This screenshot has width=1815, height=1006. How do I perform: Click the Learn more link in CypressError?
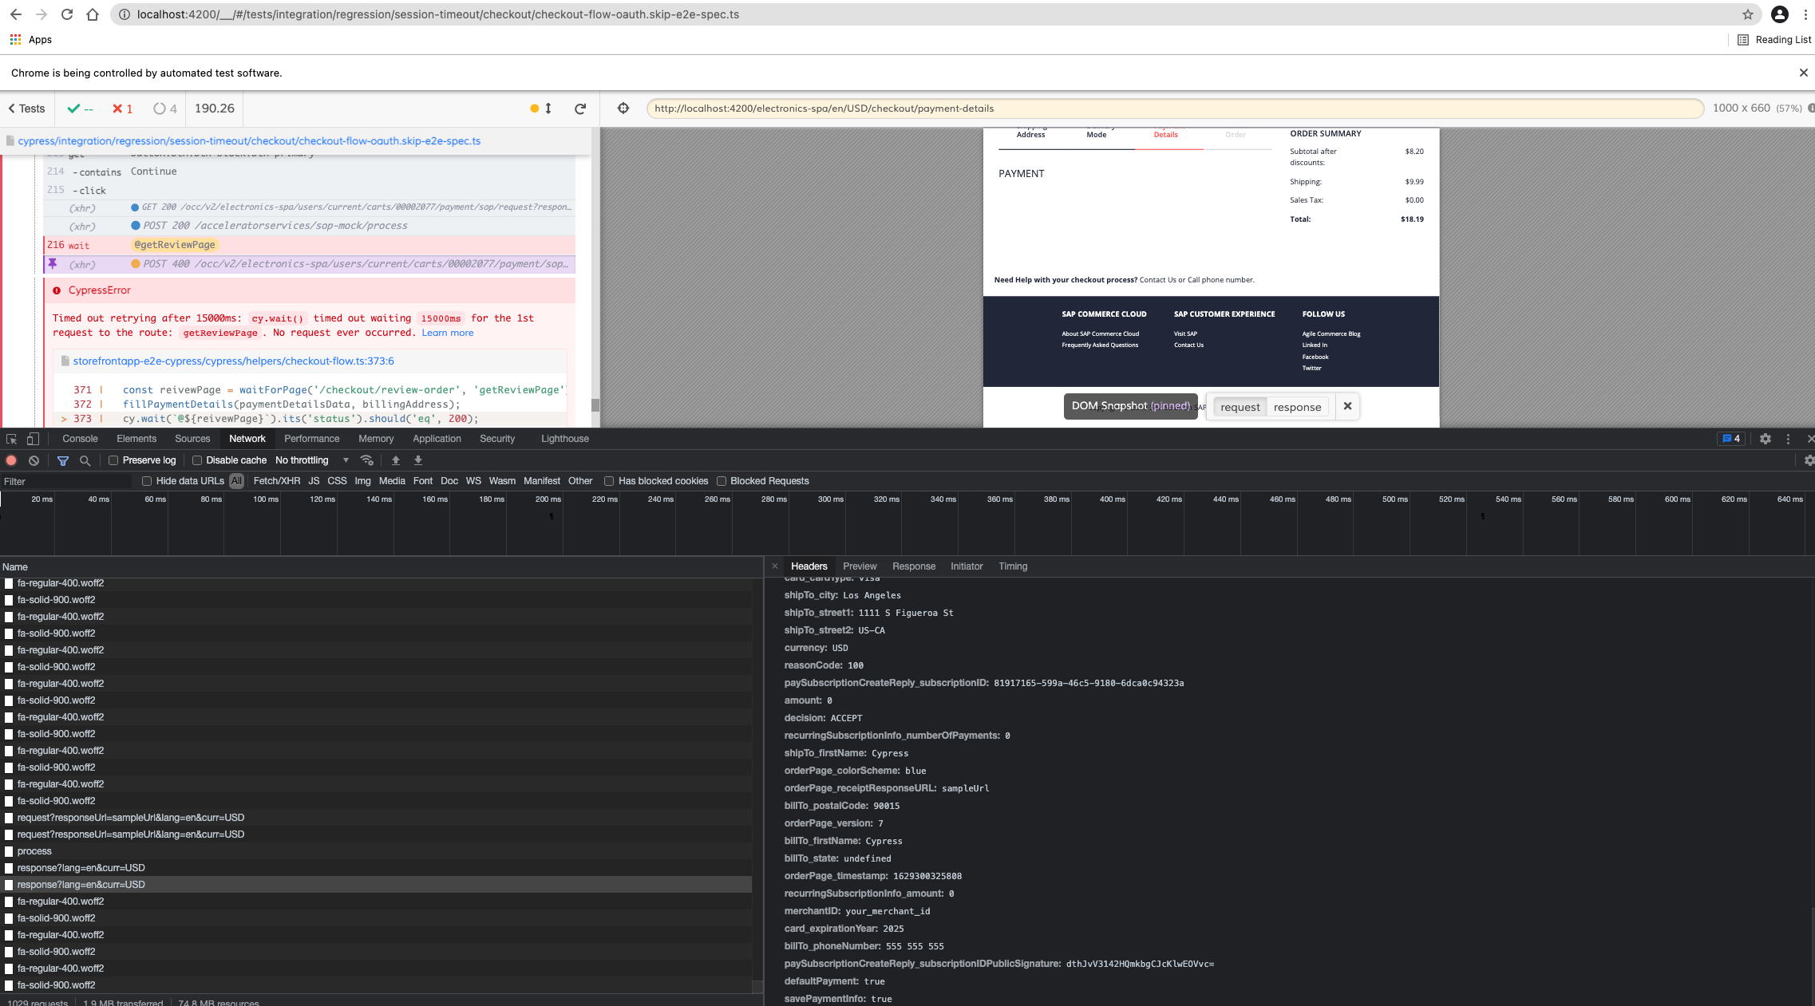[x=447, y=333]
